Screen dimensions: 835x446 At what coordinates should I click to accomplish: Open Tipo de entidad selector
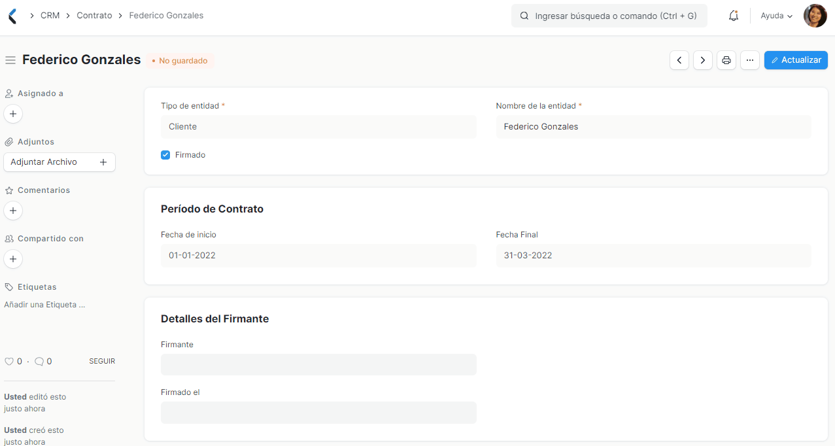(x=318, y=127)
